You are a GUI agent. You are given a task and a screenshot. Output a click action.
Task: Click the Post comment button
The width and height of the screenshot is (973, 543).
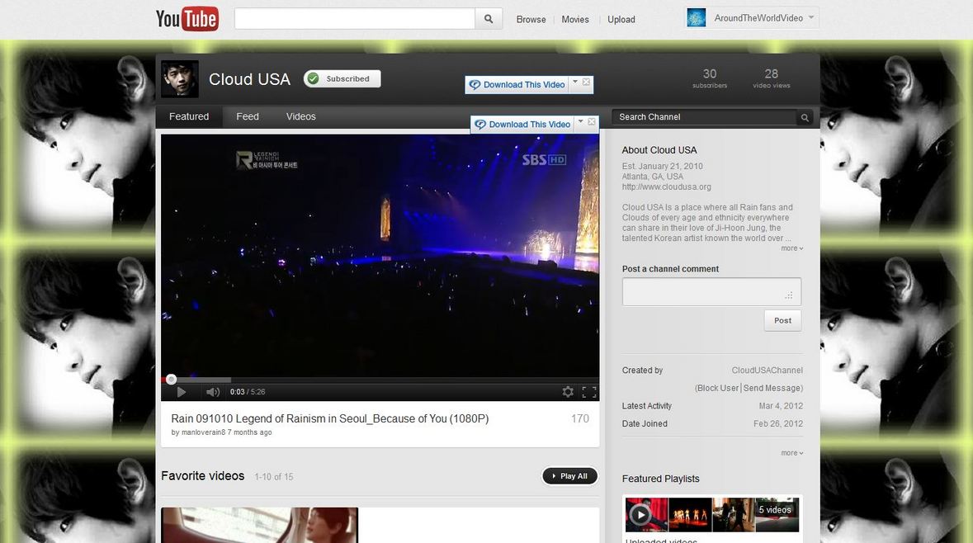point(782,320)
